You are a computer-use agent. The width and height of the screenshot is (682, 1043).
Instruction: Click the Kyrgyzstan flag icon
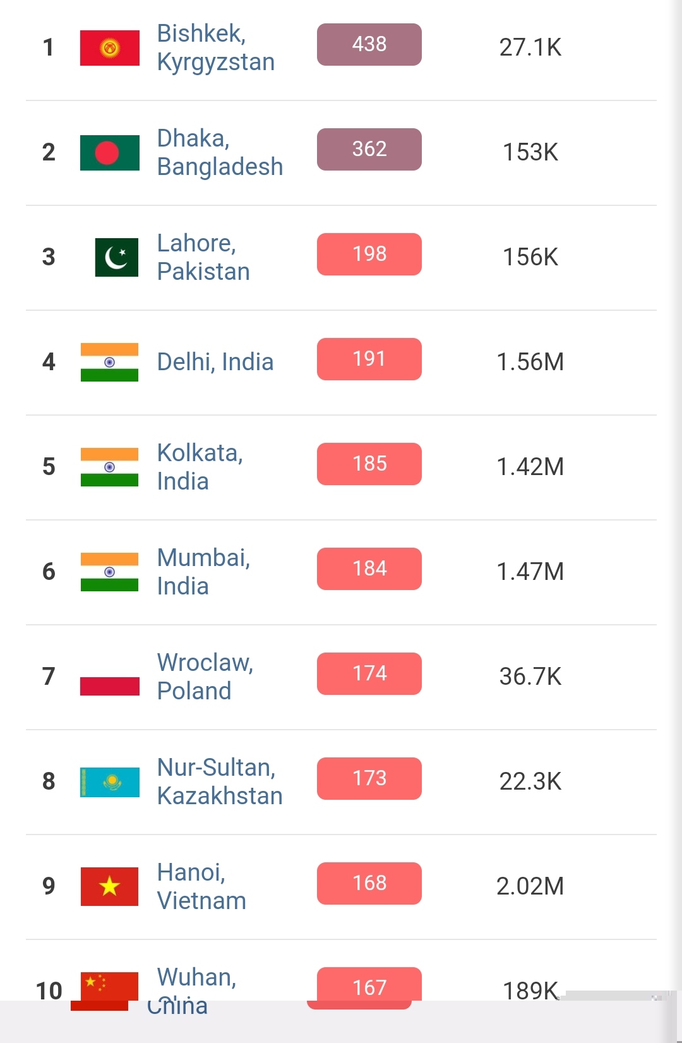(109, 48)
